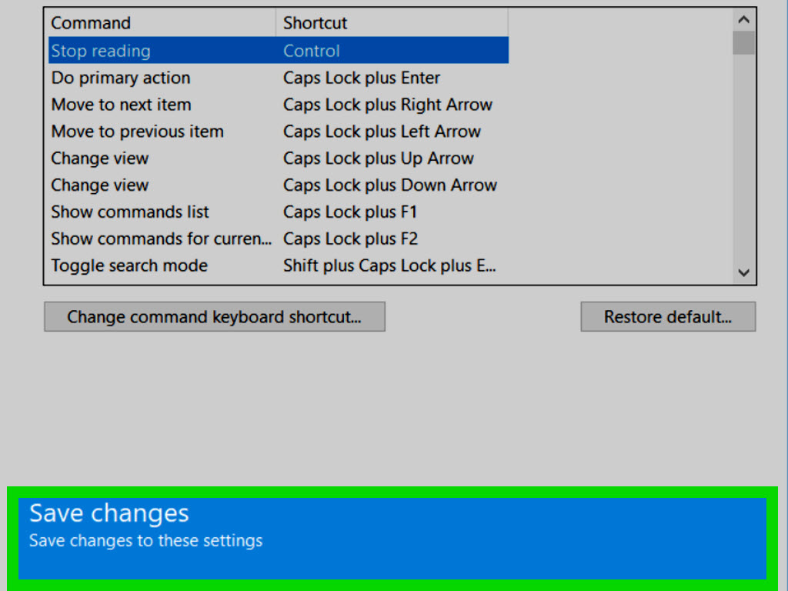Click the scroll down arrow of the commands list
This screenshot has width=788, height=591.
point(744,272)
